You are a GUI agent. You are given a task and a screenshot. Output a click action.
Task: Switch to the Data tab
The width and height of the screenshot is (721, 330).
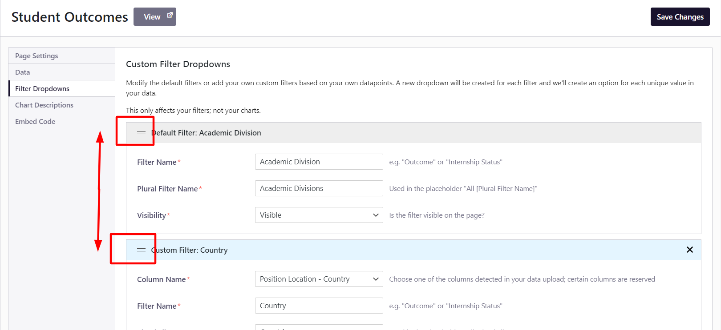tap(23, 72)
